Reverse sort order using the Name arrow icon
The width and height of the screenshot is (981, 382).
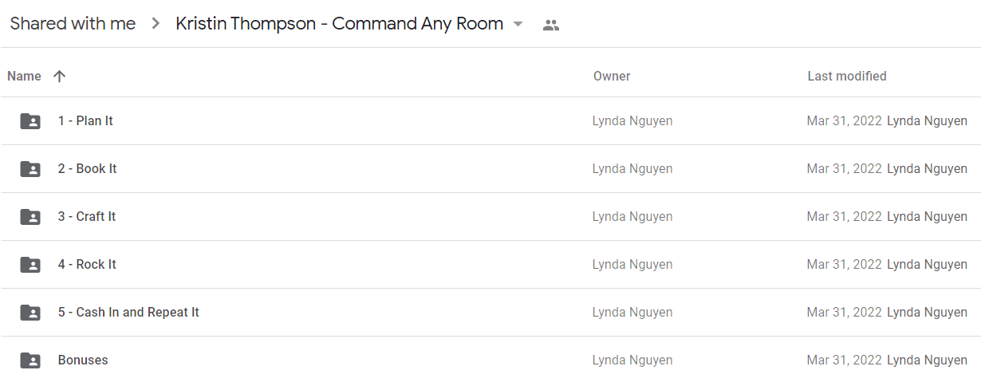tap(59, 77)
